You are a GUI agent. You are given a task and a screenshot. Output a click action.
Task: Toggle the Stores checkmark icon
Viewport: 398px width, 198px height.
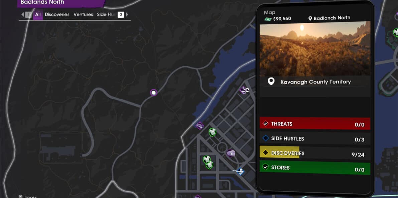[266, 167]
